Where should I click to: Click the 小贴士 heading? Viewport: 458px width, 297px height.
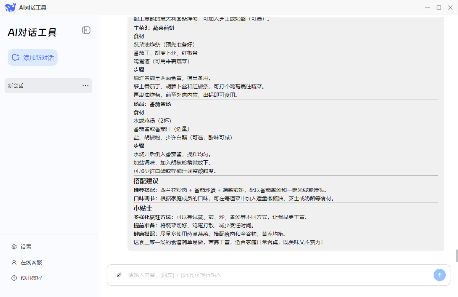(x=143, y=208)
